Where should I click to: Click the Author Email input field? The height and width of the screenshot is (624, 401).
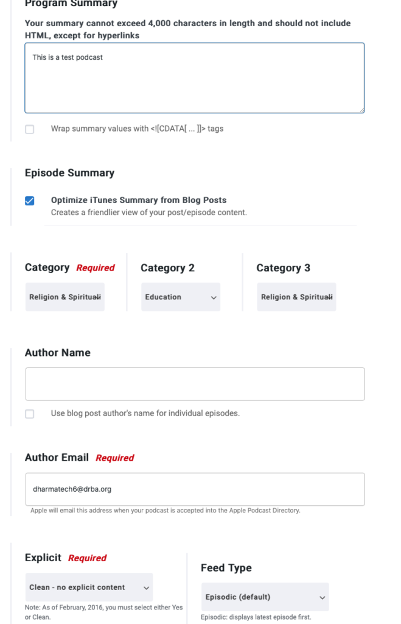click(x=195, y=489)
